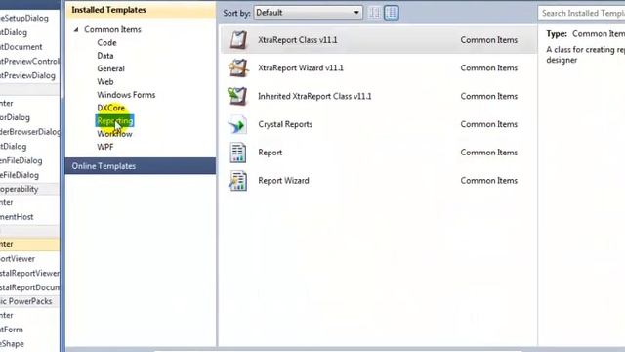Collapse the Common Items tree node

76,29
